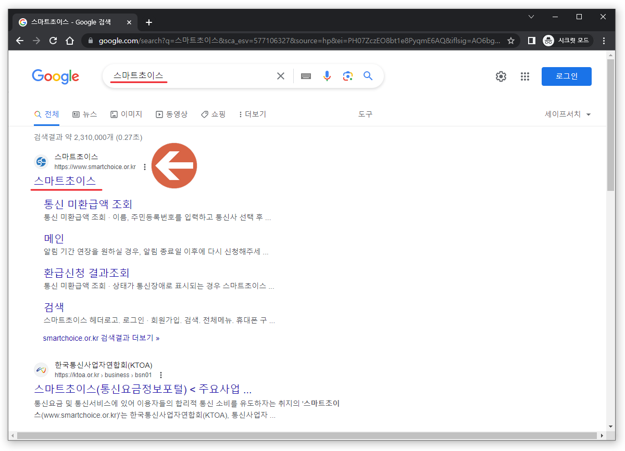Click the horizontal scrollbar at the bottom

306,435
